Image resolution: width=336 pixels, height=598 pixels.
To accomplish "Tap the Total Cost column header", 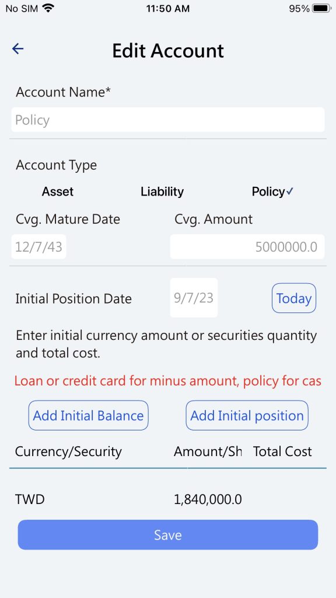I will tap(282, 451).
